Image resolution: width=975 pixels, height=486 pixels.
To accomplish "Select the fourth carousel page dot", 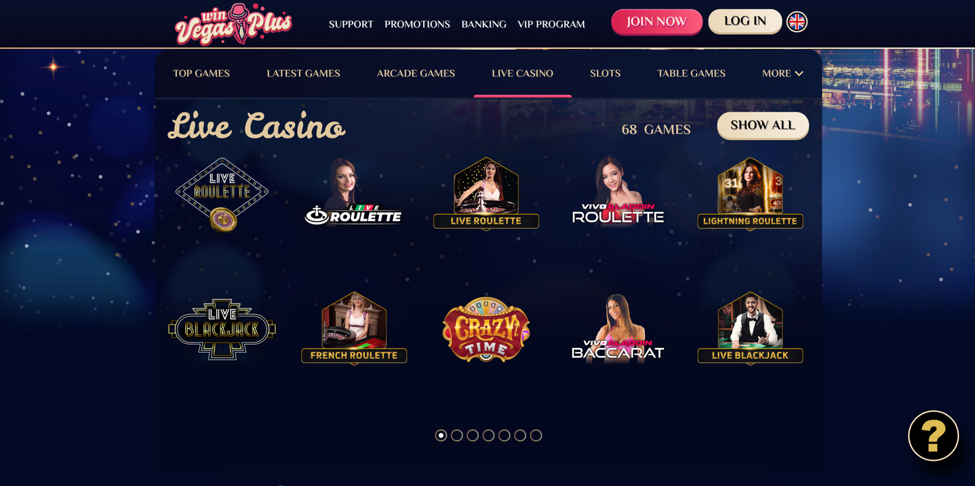I will [x=489, y=435].
